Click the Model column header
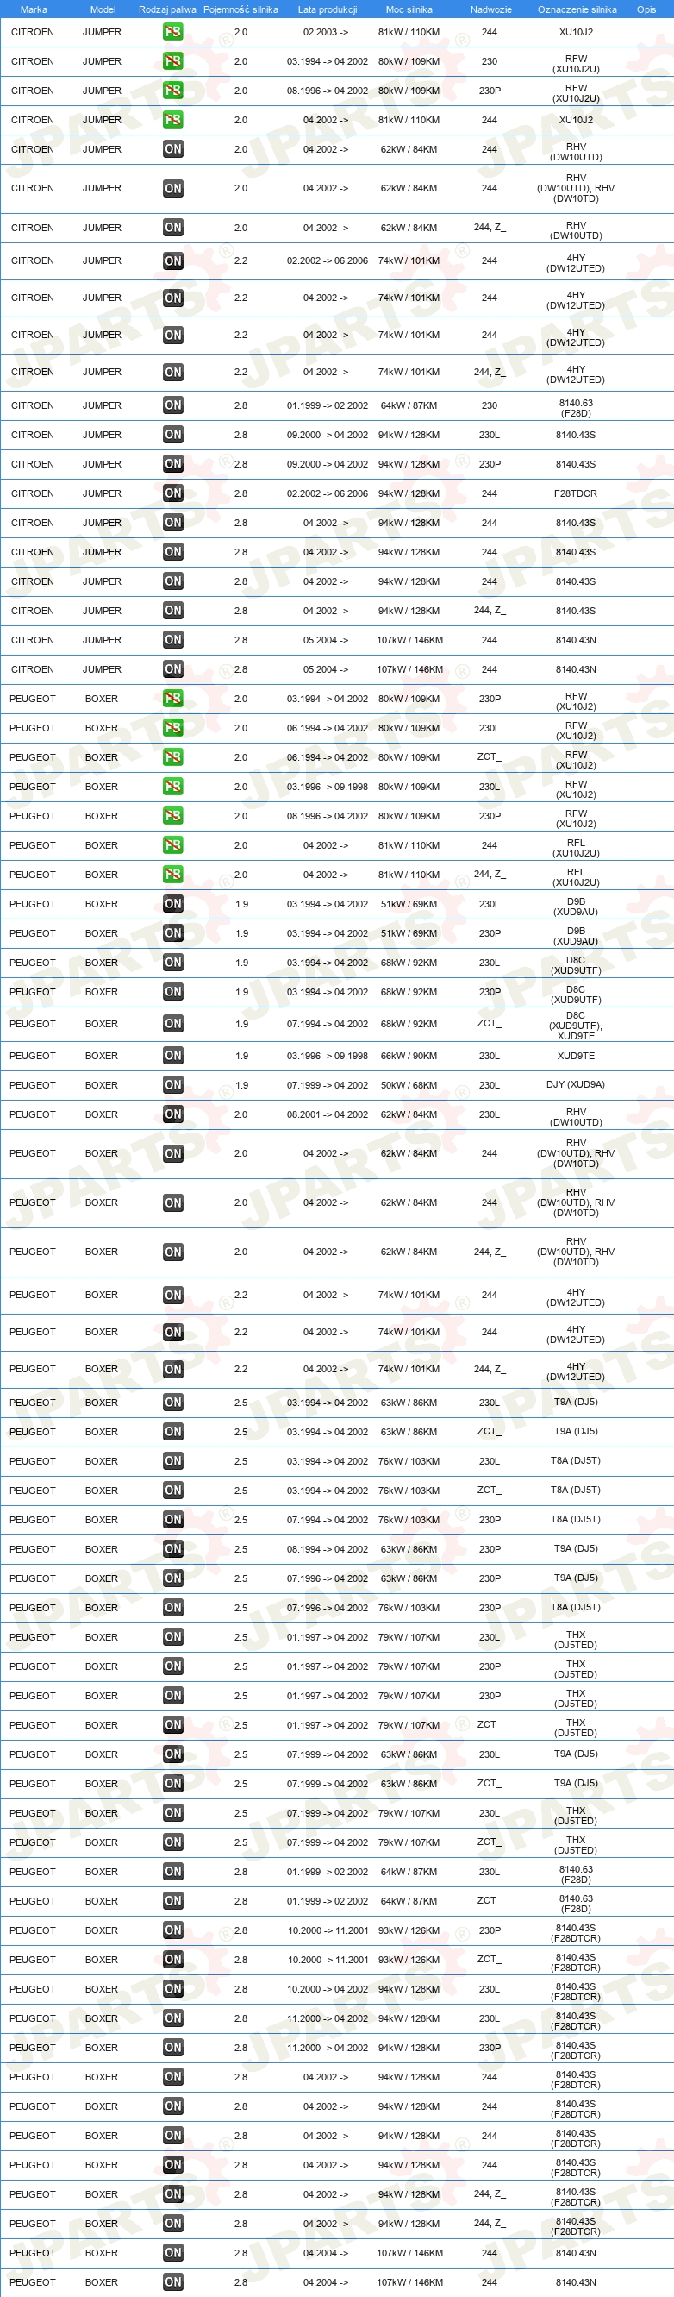This screenshot has width=674, height=2297. [103, 9]
